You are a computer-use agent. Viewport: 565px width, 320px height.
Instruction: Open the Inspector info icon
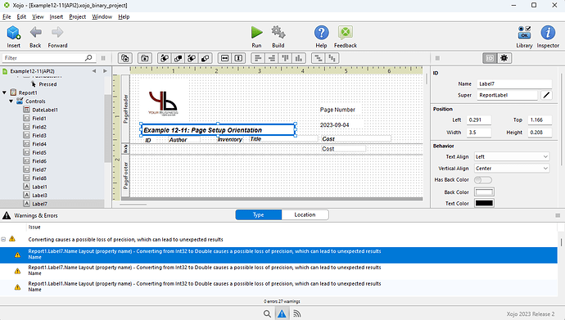tap(548, 33)
